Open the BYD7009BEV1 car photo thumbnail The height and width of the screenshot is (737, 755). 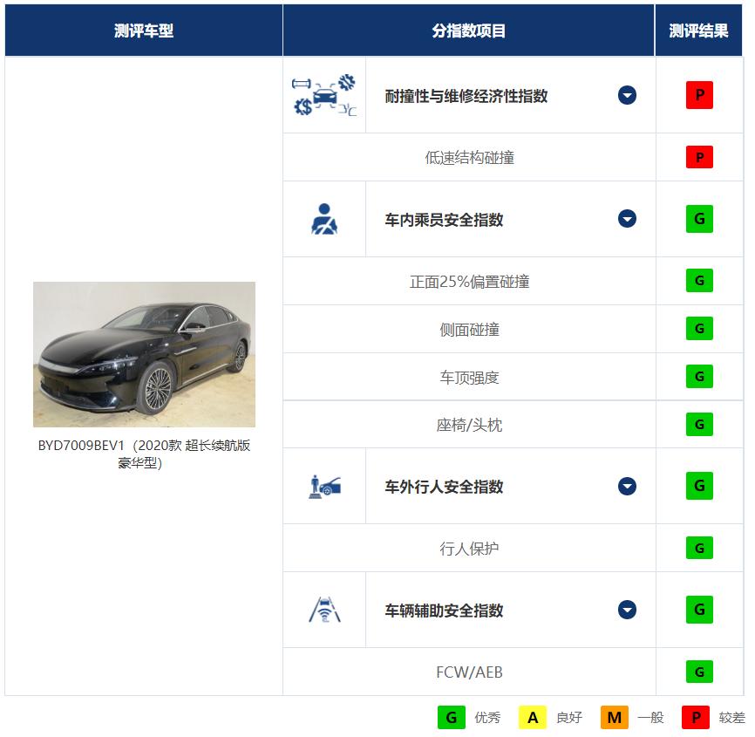coord(145,353)
